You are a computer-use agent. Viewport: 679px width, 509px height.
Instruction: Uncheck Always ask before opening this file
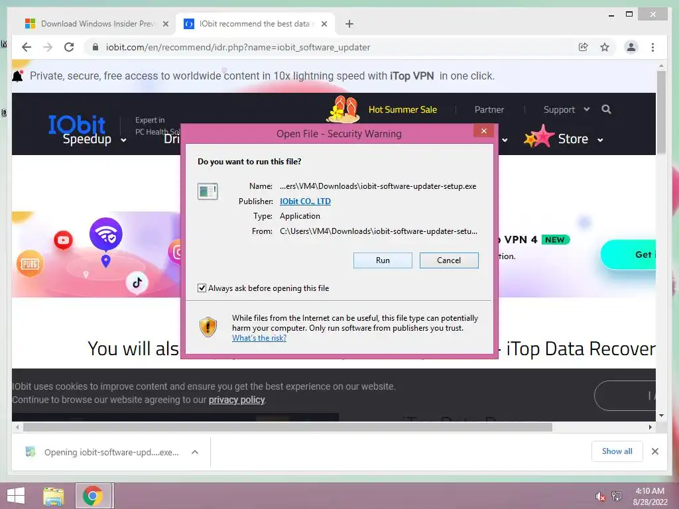coord(202,288)
